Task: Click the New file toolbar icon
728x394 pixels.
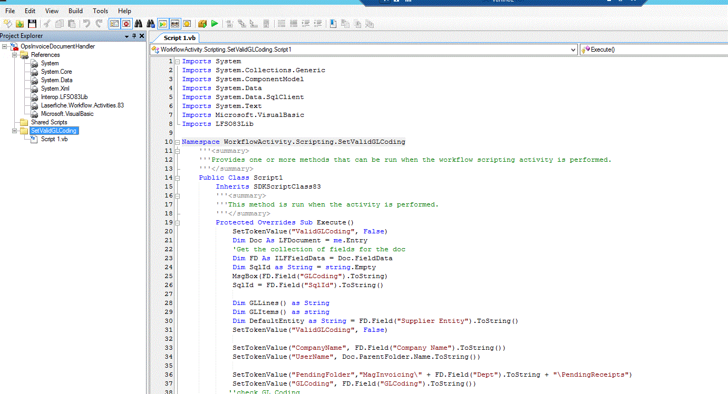Action: (x=7, y=24)
